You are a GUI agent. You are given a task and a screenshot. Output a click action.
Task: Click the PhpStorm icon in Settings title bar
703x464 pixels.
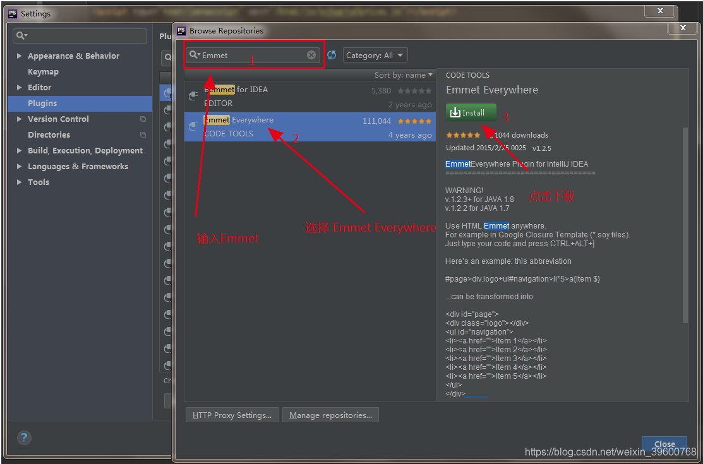(13, 13)
